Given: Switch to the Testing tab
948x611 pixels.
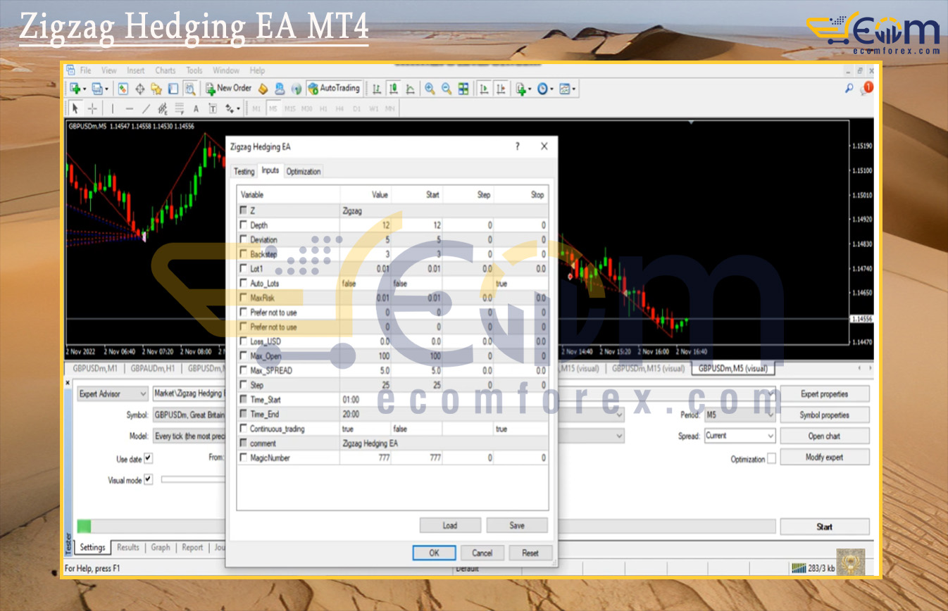Looking at the screenshot, I should (x=244, y=171).
